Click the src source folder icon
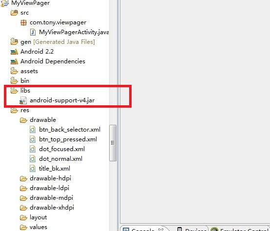270x231 pixels. click(14, 13)
